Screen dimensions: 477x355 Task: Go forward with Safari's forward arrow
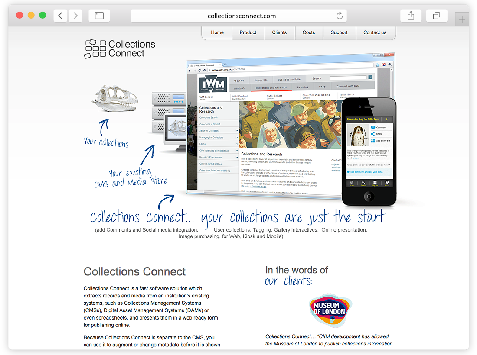75,16
